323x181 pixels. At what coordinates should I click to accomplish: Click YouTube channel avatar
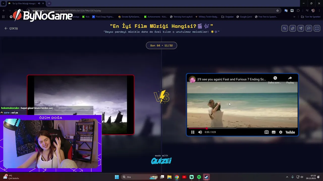pos(192,79)
